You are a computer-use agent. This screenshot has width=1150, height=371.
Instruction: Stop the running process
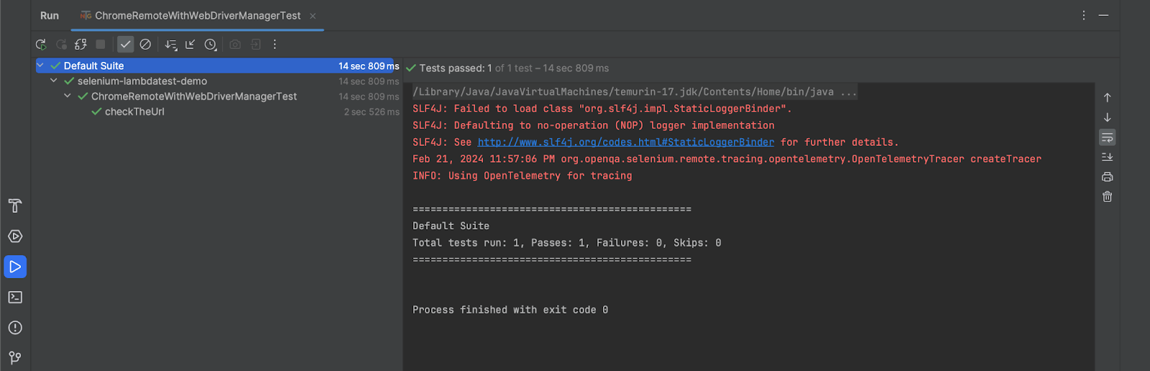coord(101,45)
